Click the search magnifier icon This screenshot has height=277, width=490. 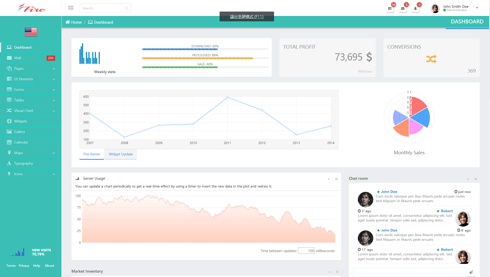126,8
